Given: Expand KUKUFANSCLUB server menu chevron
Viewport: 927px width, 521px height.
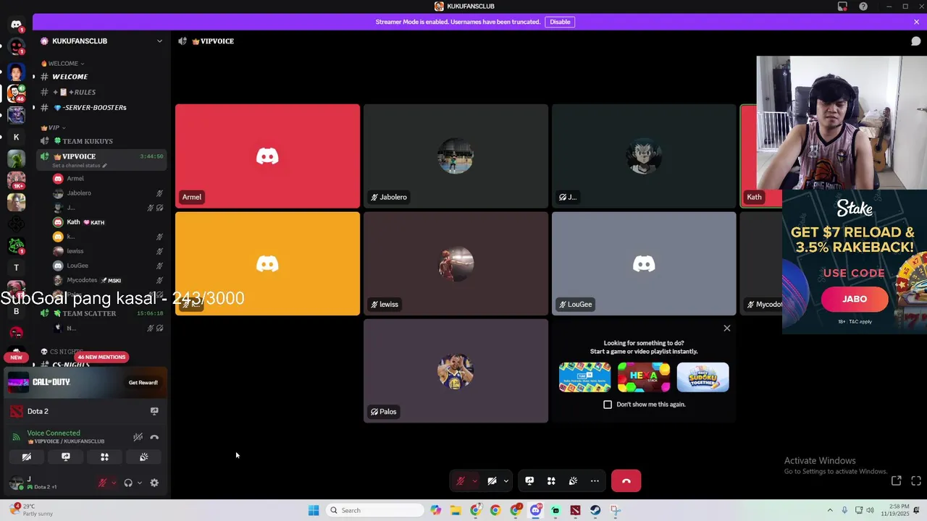Looking at the screenshot, I should (x=159, y=41).
